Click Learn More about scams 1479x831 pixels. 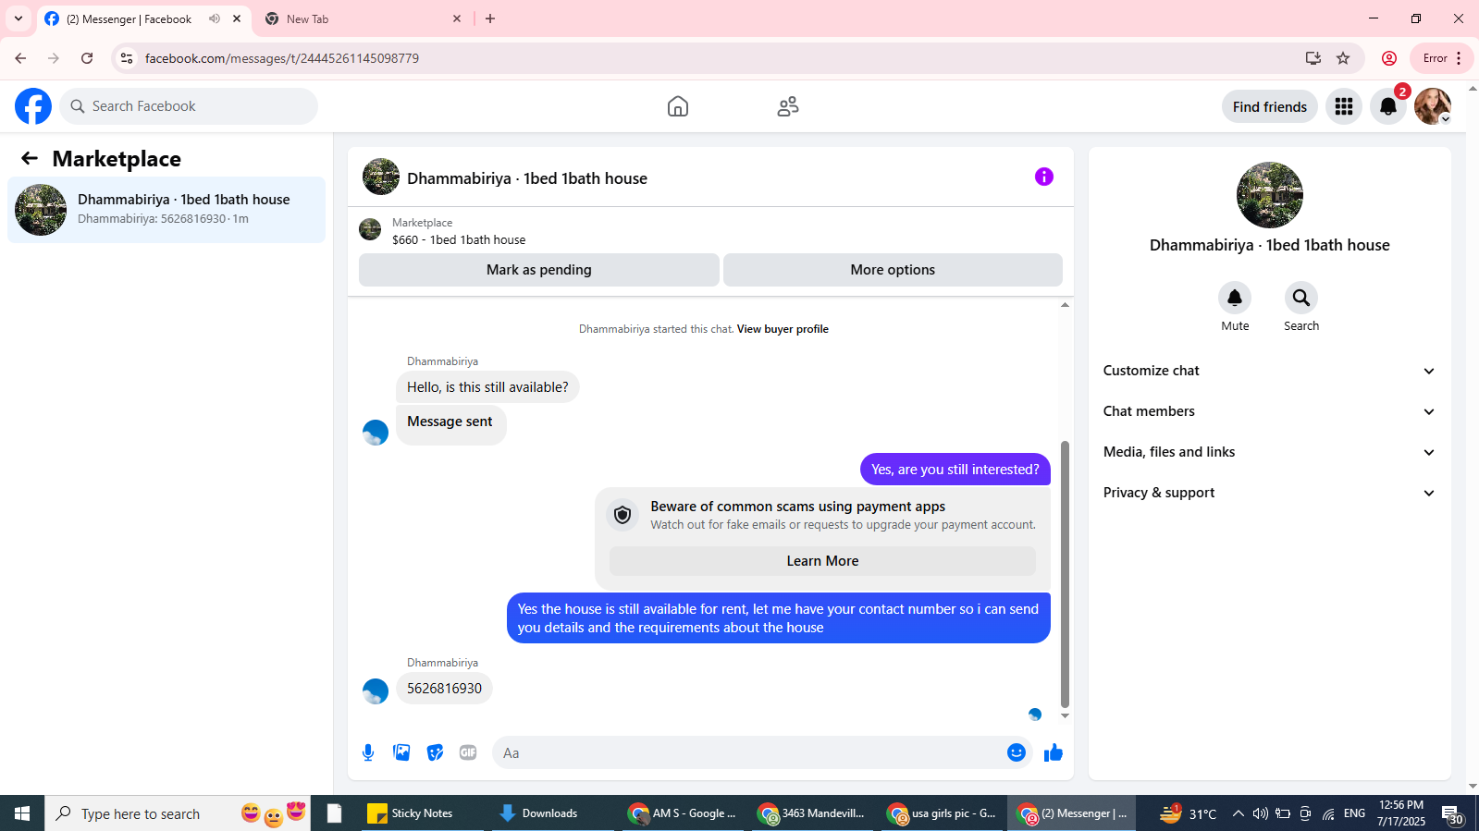[x=822, y=561]
